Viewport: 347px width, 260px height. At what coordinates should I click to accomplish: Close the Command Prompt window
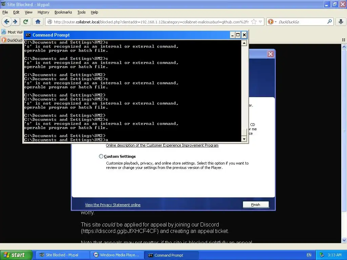coord(244,35)
